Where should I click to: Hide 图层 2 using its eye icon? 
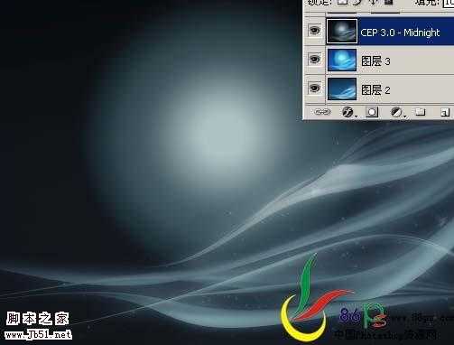315,89
